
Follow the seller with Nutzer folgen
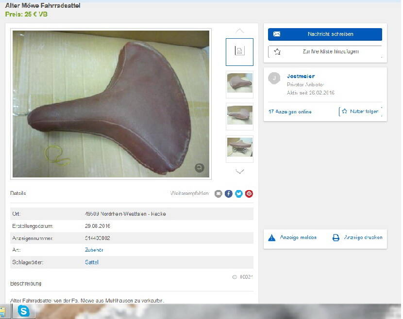(360, 112)
